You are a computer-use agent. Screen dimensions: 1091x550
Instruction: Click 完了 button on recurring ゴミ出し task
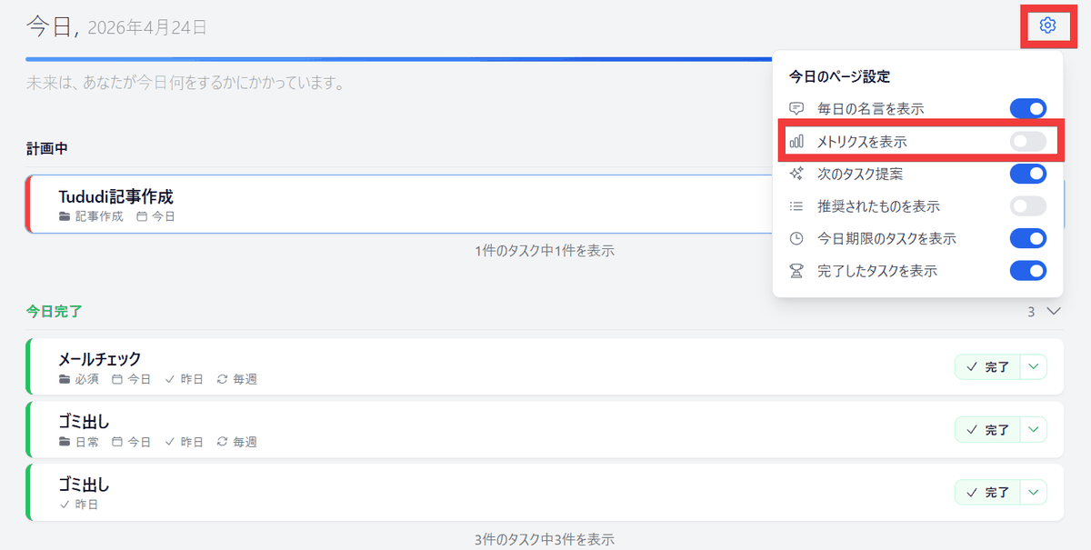pyautogui.click(x=987, y=429)
